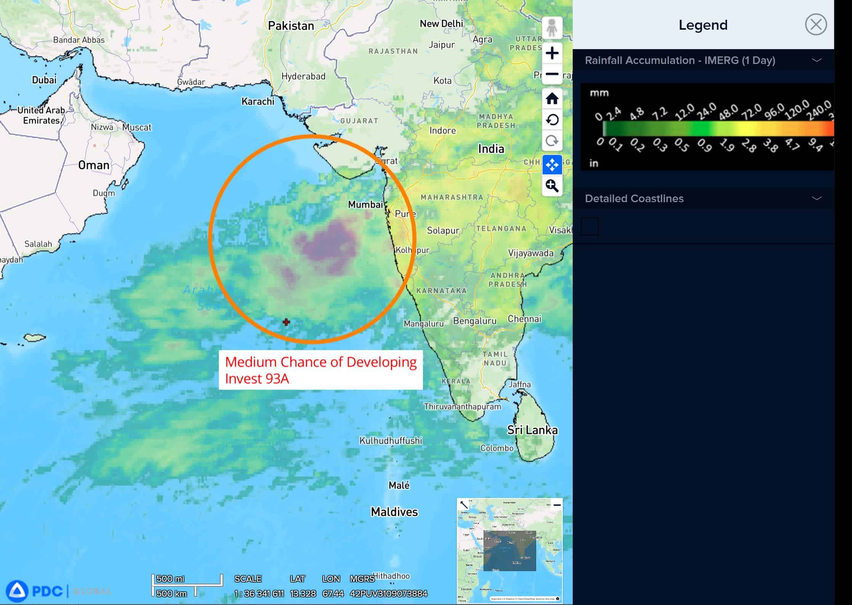The width and height of the screenshot is (852, 605).
Task: Click the red cross storm marker
Action: coord(286,322)
